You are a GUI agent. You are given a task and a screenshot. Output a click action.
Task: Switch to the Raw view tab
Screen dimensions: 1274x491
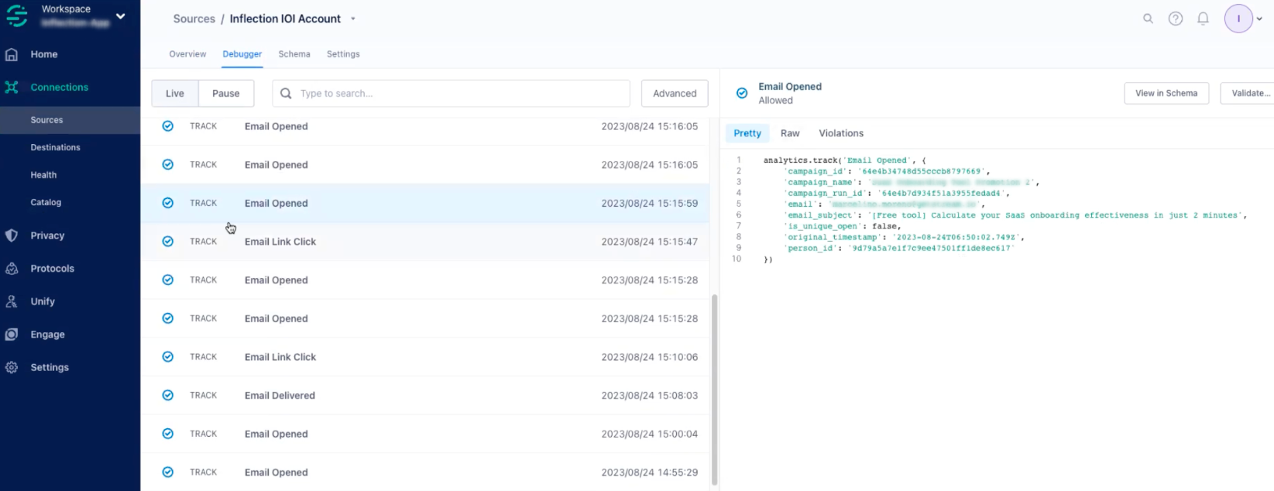pos(790,133)
